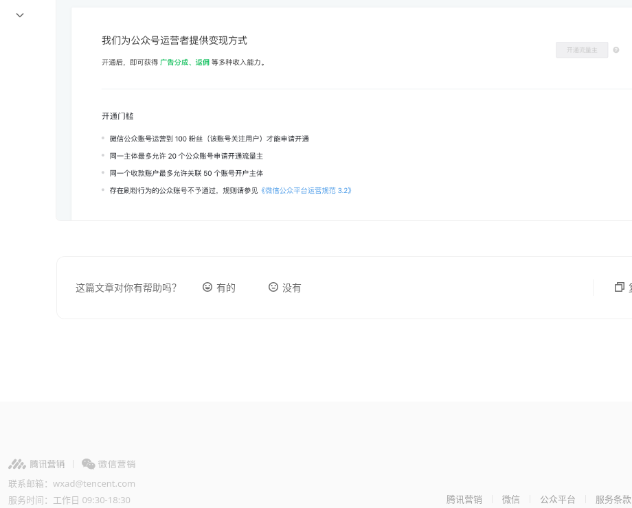Open the 公众平台 footer link
632x508 pixels.
click(557, 500)
